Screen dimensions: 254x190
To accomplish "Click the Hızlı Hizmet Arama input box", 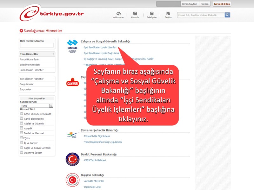I will [37, 45].
